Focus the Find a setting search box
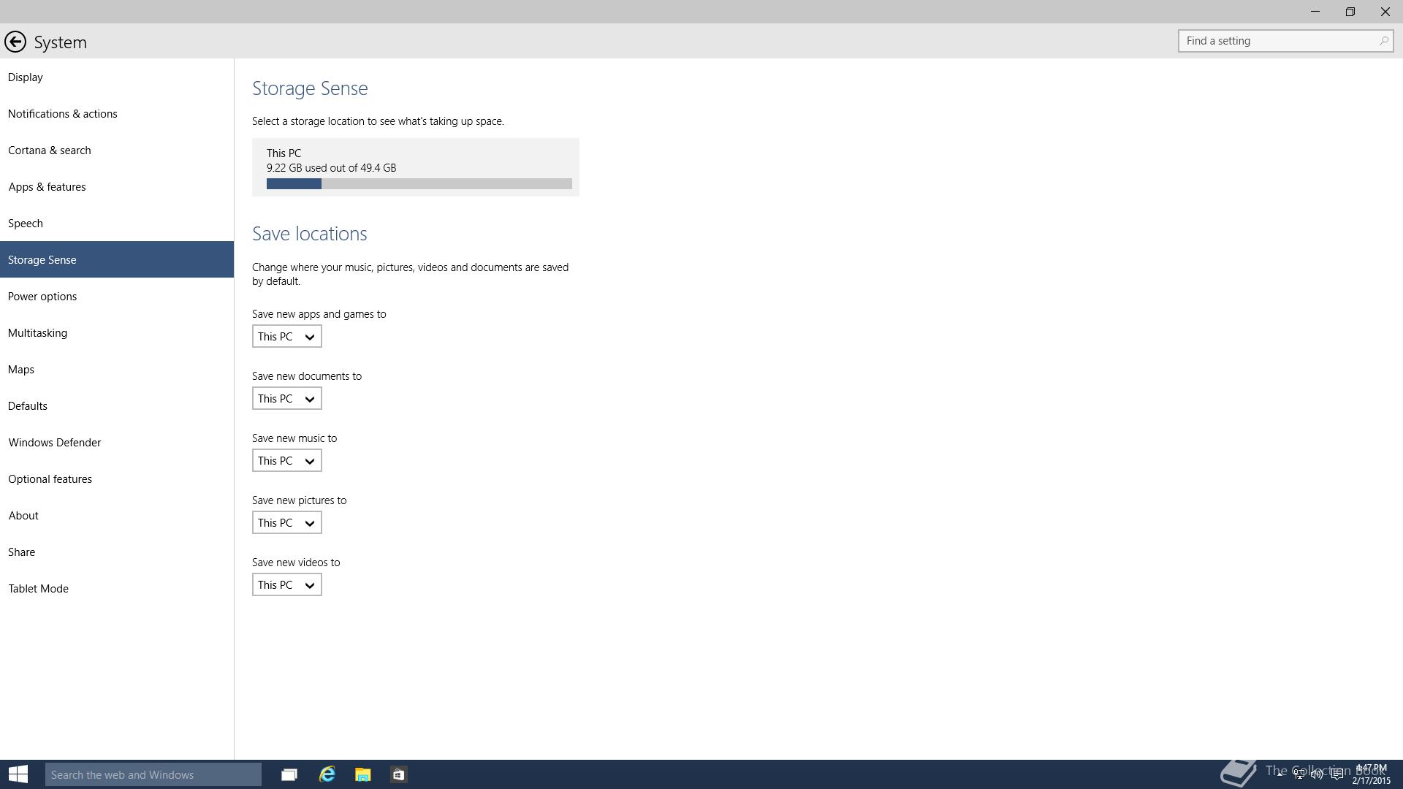 (1285, 41)
